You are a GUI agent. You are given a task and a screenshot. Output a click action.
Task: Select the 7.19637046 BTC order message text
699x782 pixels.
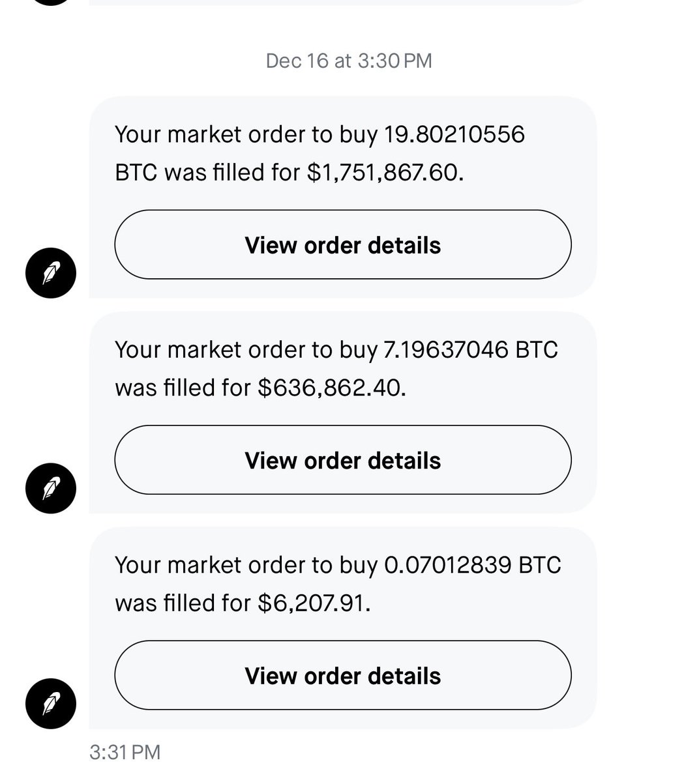(x=336, y=369)
